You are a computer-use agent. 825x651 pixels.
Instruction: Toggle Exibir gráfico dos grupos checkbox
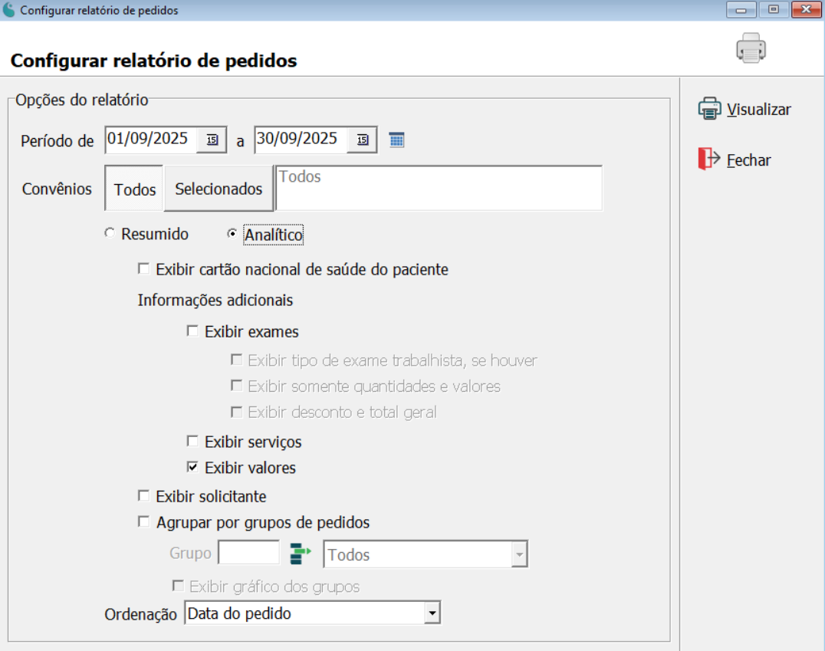tap(179, 586)
